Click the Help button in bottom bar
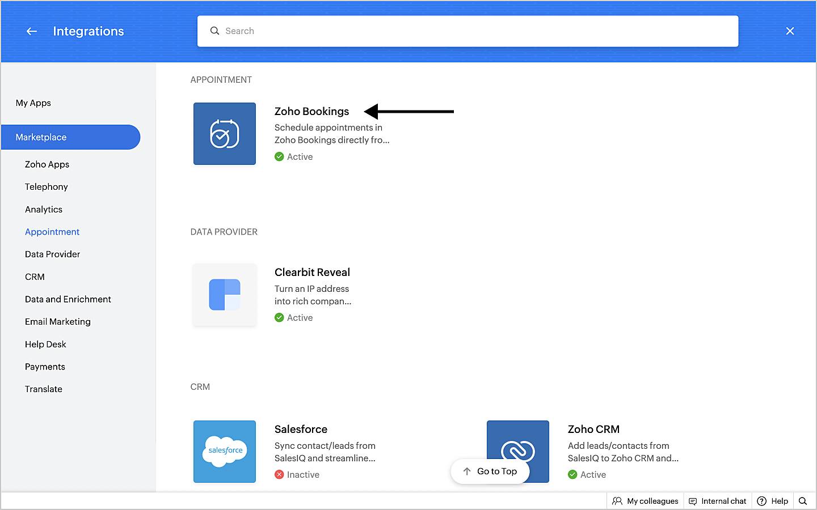Viewport: 817px width, 510px height. (x=773, y=501)
